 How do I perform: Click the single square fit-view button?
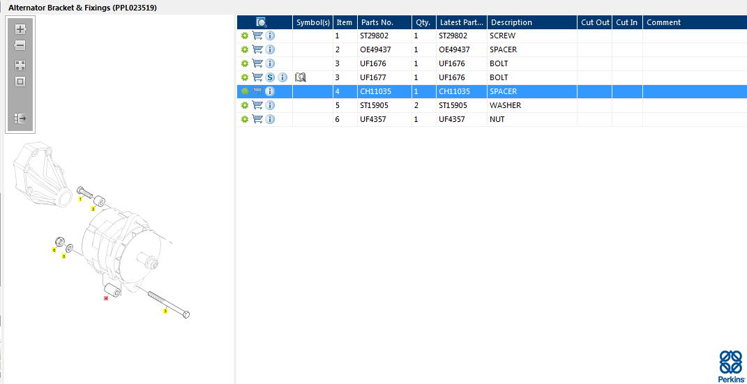coord(20,82)
